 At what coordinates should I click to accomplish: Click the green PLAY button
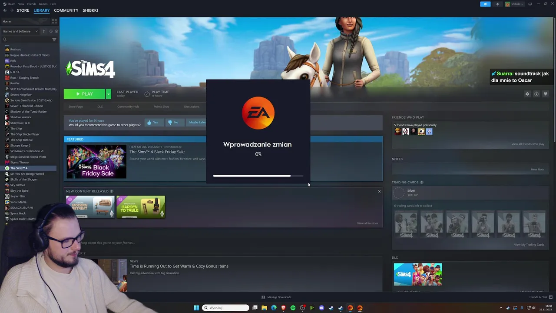[84, 94]
